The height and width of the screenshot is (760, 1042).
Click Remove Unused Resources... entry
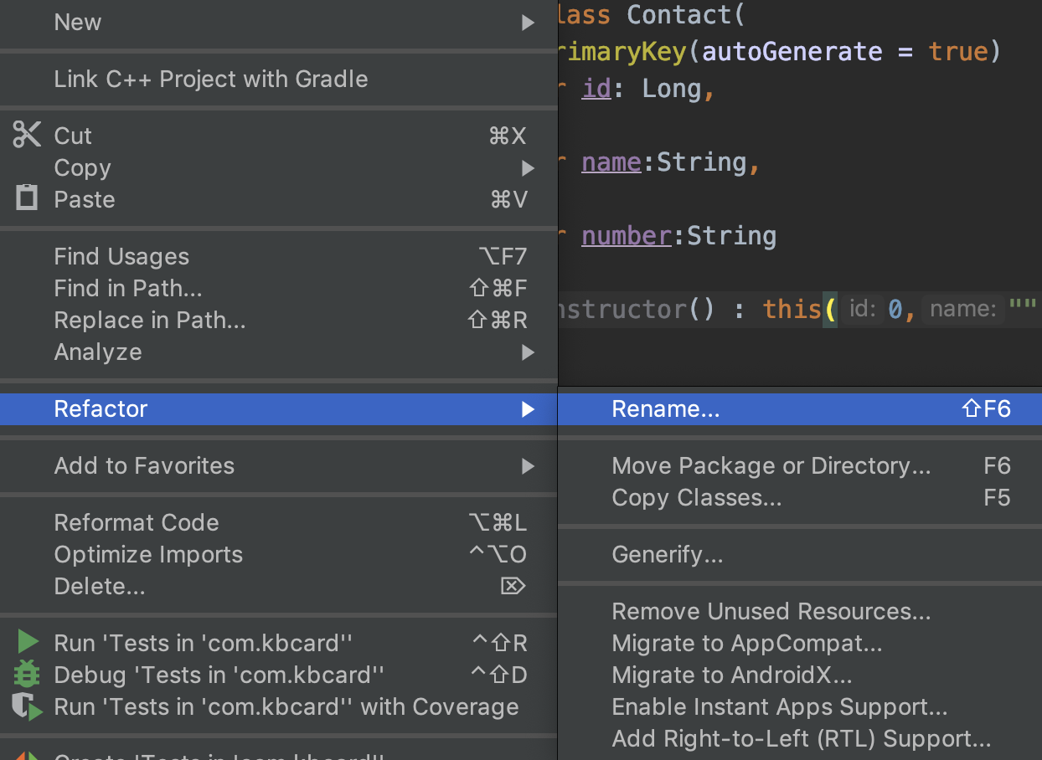pyautogui.click(x=771, y=611)
